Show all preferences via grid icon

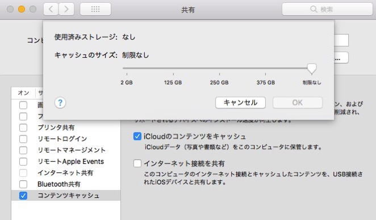(x=95, y=9)
